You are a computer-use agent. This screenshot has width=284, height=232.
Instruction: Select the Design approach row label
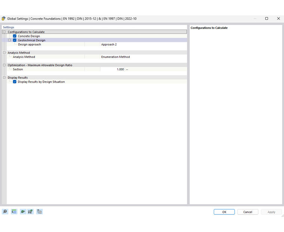click(30, 45)
